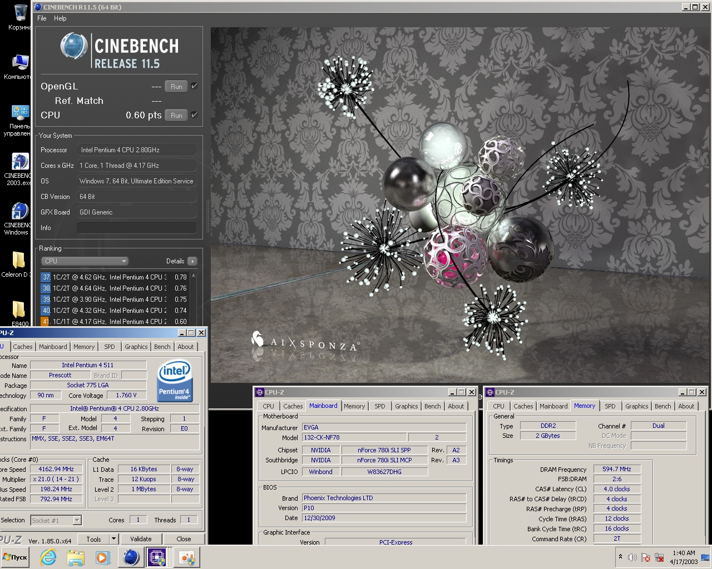This screenshot has height=569, width=712.
Task: Click the 132-CK-NF78 model value
Action: click(x=354, y=437)
